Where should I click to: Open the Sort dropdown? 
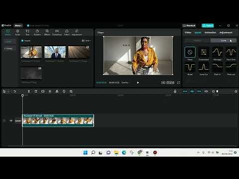[x=86, y=41]
